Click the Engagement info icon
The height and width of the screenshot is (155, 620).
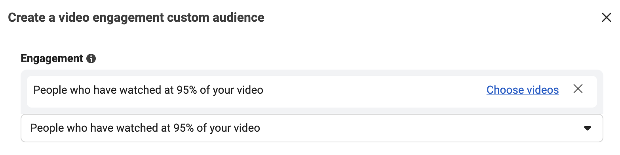click(91, 59)
